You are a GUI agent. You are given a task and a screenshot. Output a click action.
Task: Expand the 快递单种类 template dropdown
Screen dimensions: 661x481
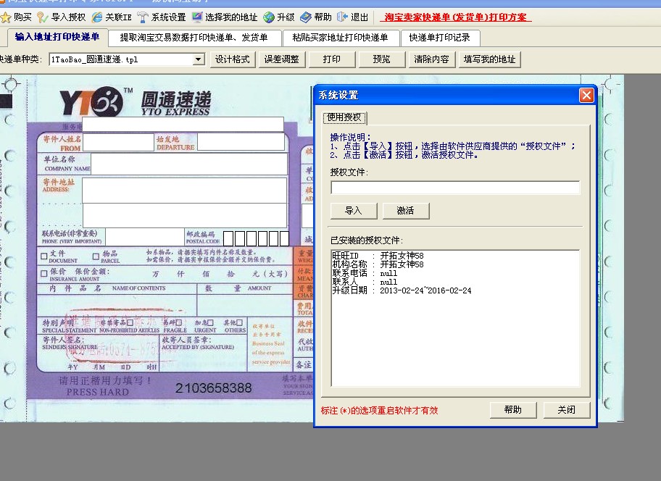(x=199, y=59)
